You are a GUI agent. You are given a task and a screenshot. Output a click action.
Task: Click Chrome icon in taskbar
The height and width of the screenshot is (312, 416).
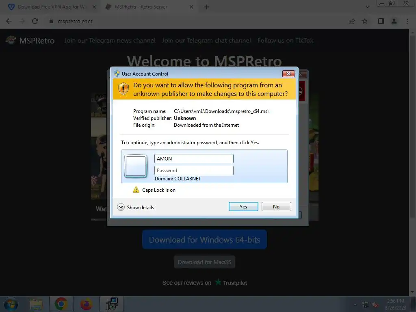(x=61, y=304)
